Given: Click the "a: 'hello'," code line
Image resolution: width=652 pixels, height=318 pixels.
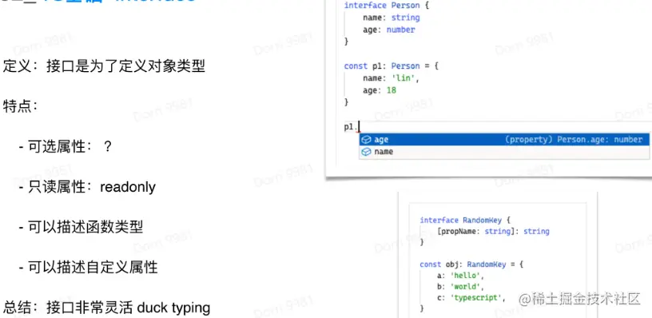Looking at the screenshot, I should (461, 276).
